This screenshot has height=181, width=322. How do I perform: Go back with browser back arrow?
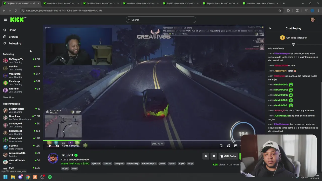point(4,11)
